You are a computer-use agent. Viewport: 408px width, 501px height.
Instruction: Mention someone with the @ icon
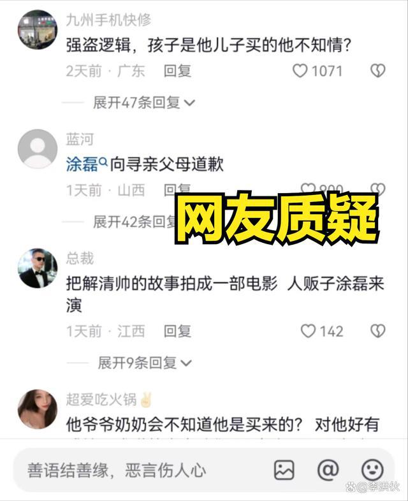[x=328, y=470]
